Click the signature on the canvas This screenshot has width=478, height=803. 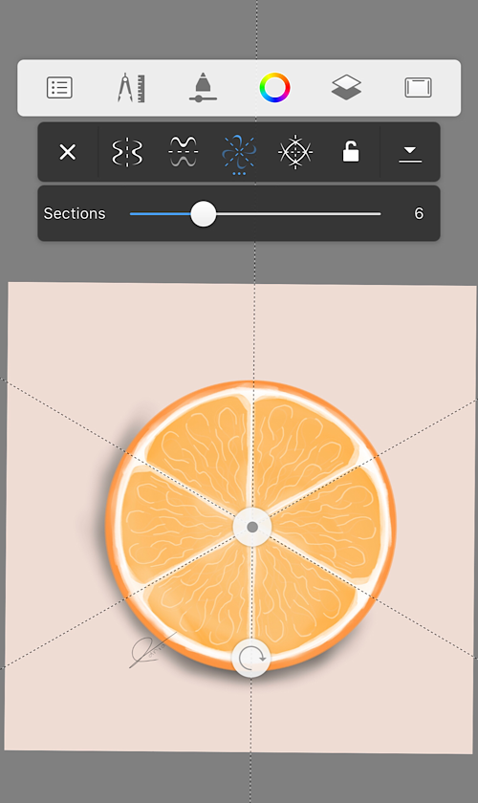coord(150,651)
